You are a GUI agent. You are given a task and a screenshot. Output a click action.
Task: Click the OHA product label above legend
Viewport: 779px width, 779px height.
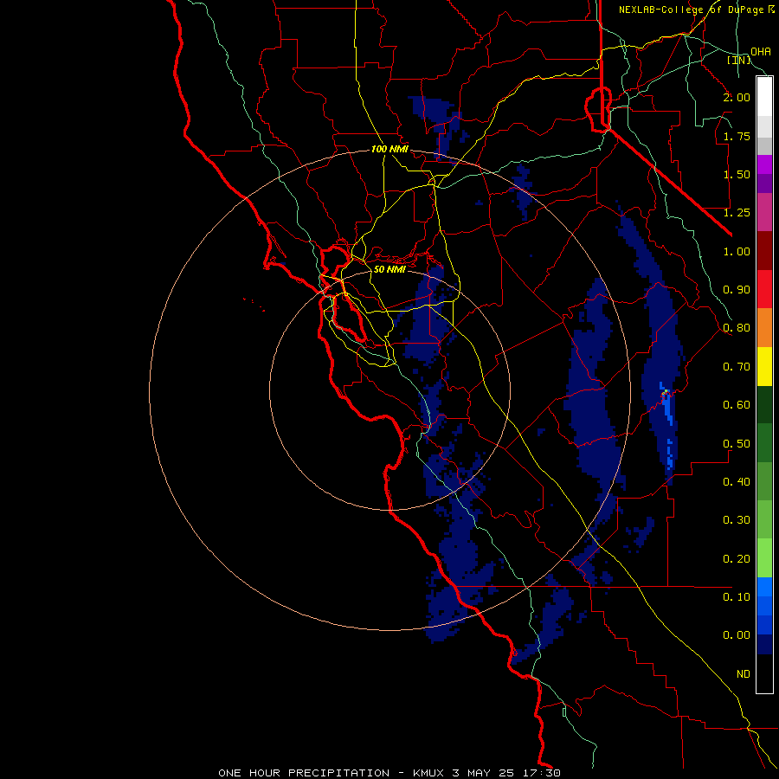tap(760, 51)
